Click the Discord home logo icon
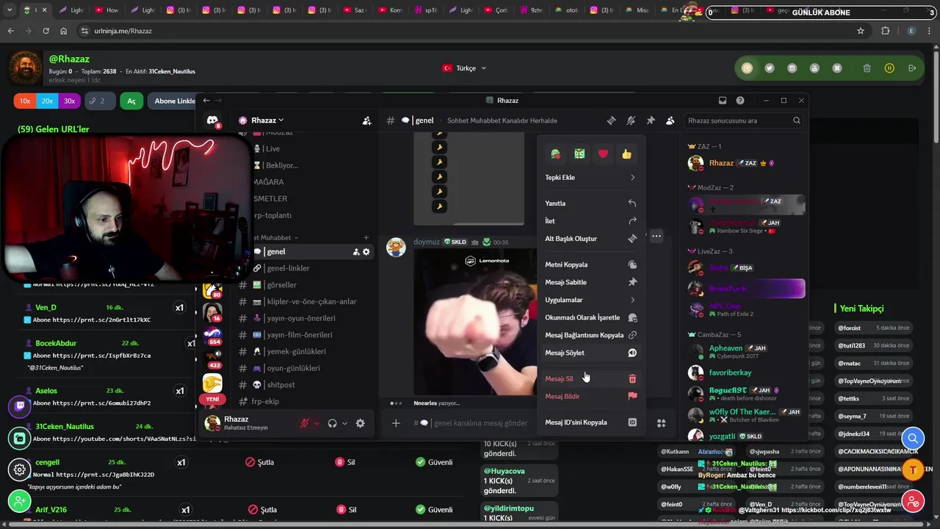This screenshot has height=529, width=940. coord(212,120)
